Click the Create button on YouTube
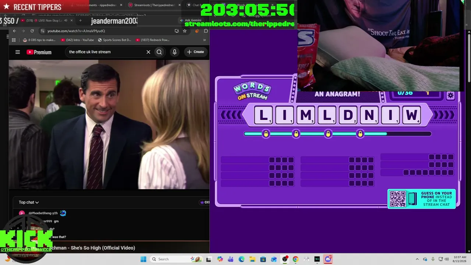 (195, 52)
